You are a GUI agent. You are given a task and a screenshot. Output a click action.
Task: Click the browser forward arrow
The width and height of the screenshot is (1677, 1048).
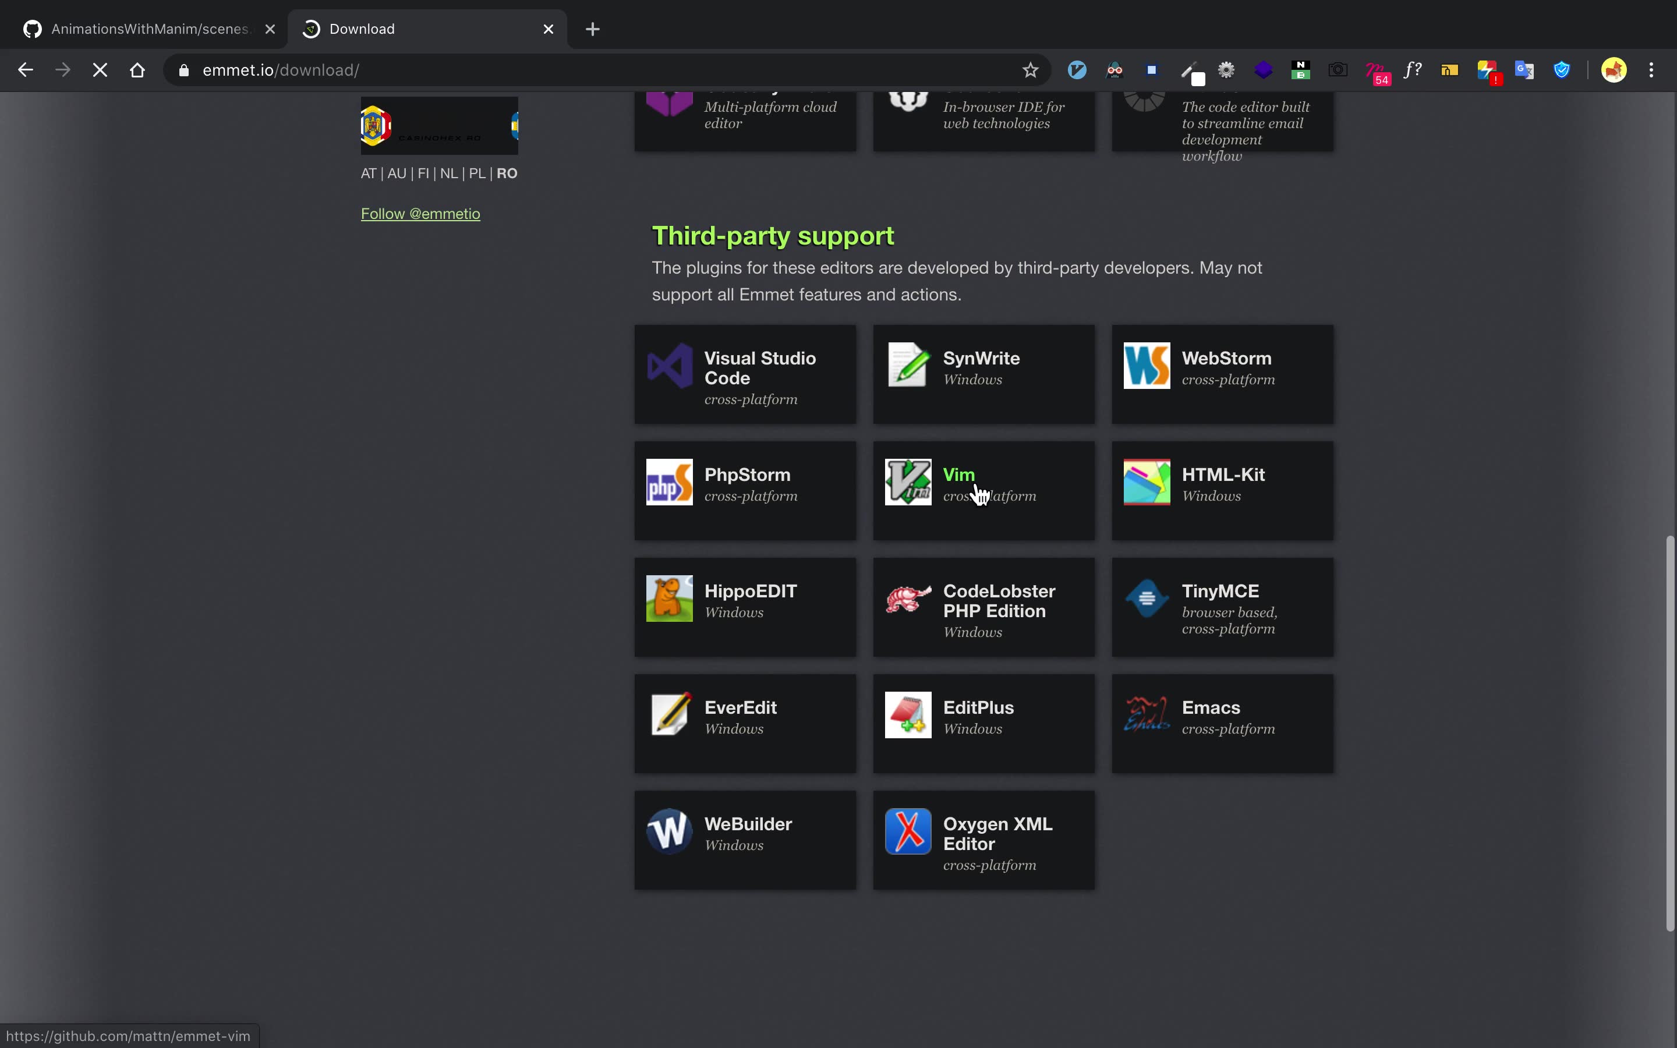point(62,70)
